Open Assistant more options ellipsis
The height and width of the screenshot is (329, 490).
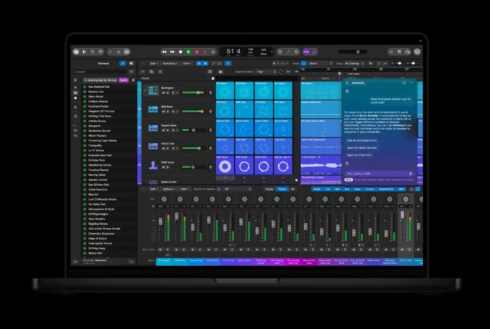coord(411,83)
